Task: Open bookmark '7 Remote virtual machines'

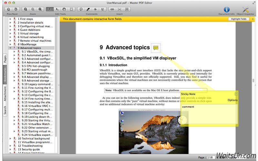Action: 35,41
